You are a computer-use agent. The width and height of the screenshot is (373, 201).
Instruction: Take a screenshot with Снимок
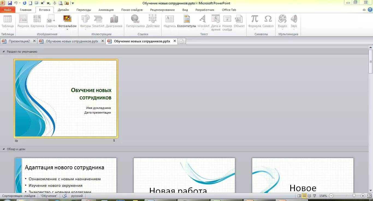[x=51, y=23]
